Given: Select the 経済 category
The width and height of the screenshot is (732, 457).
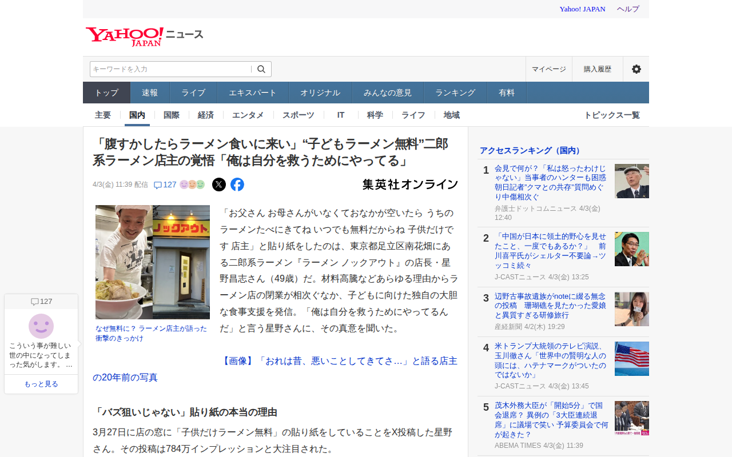Looking at the screenshot, I should (x=206, y=115).
